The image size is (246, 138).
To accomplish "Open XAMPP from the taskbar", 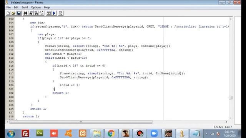I will [x=83, y=133].
